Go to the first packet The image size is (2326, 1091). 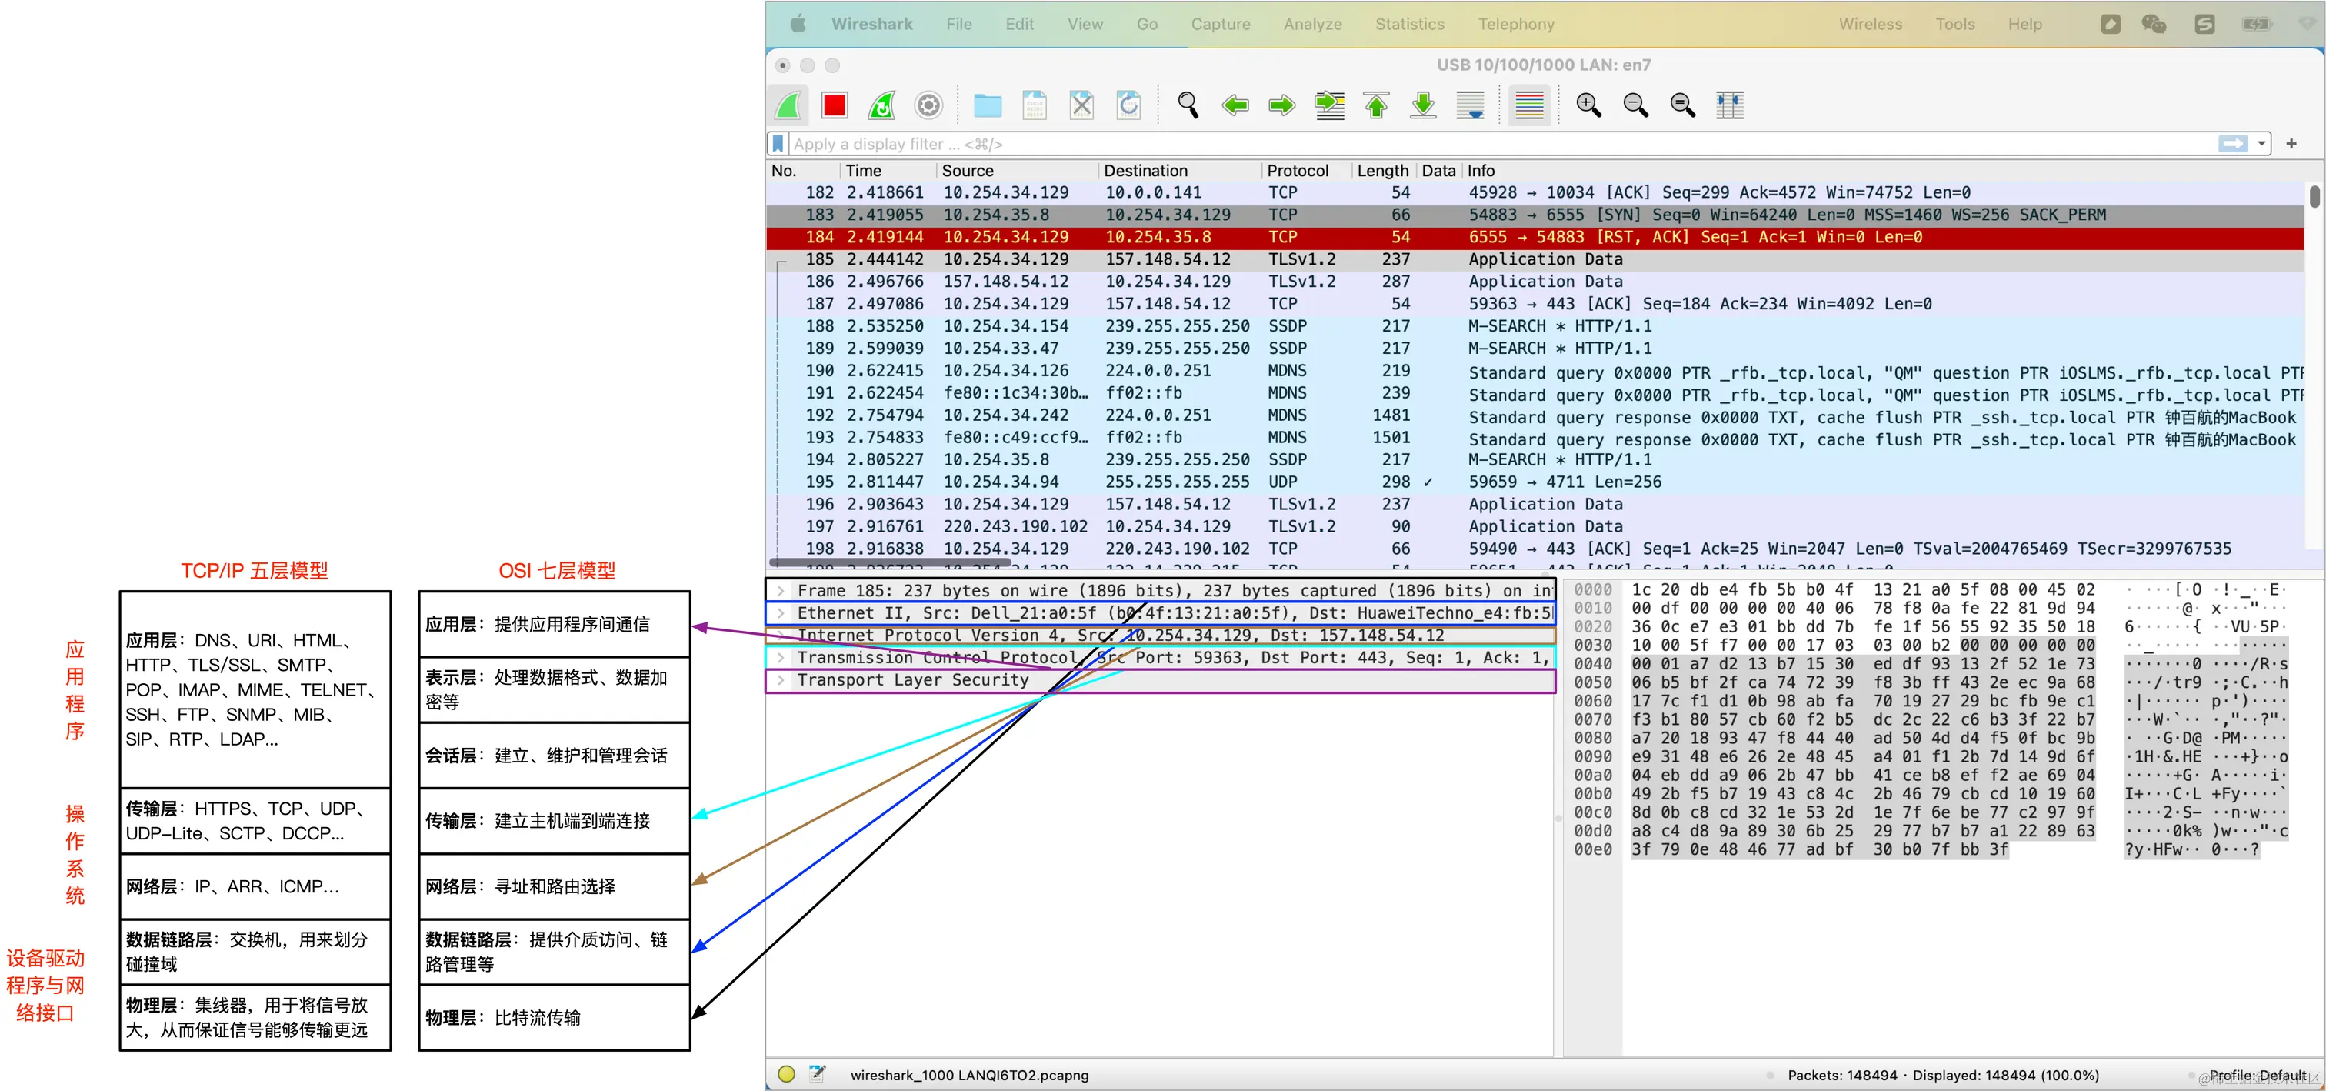[1376, 105]
